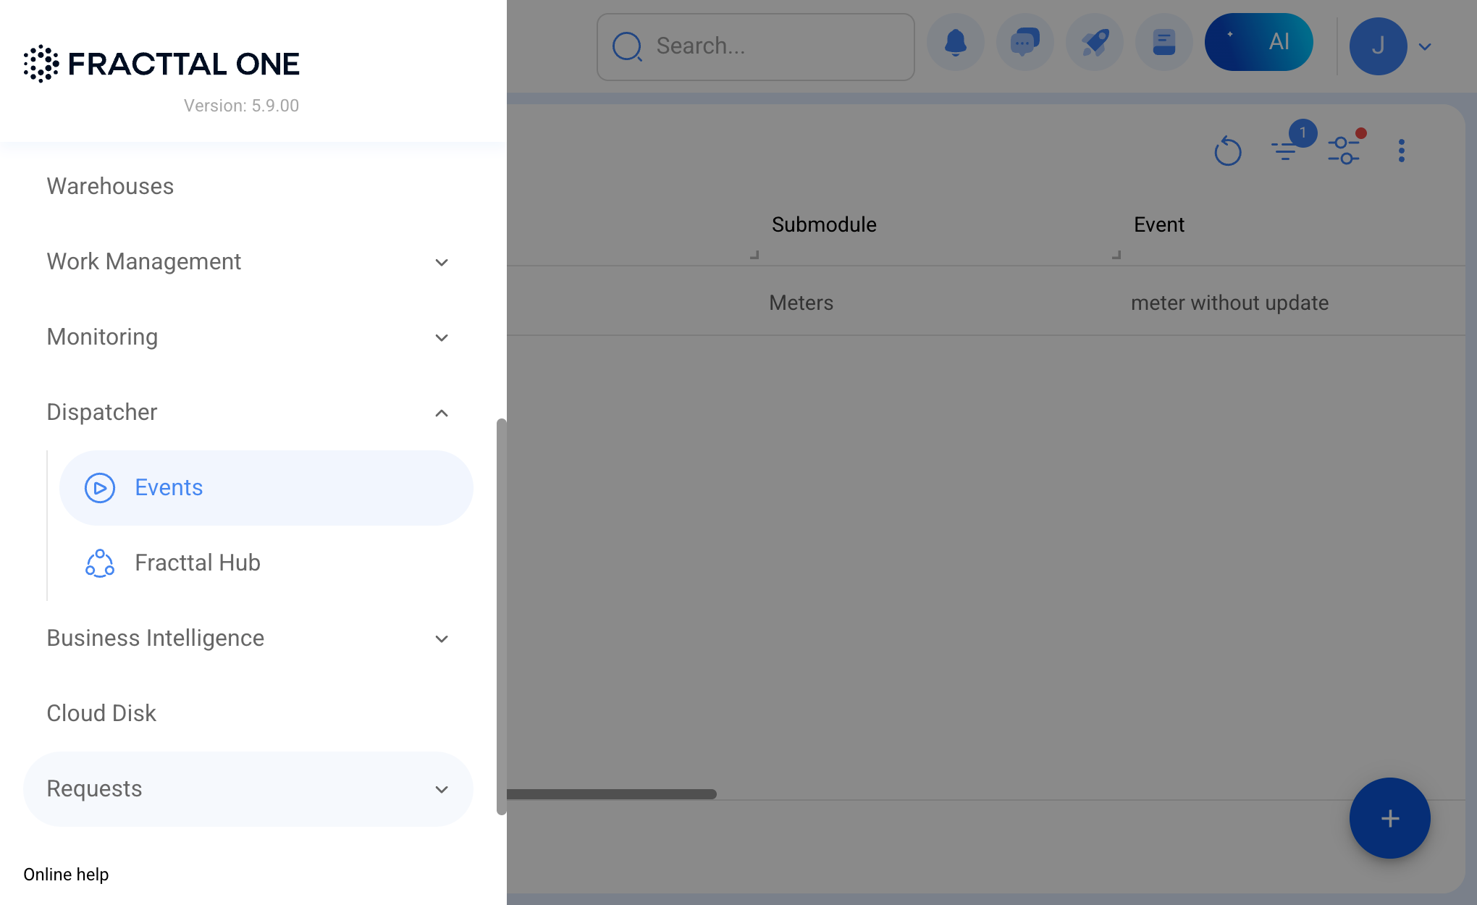Select Fracttal Hub under Dispatcher
The height and width of the screenshot is (905, 1477).
266,563
